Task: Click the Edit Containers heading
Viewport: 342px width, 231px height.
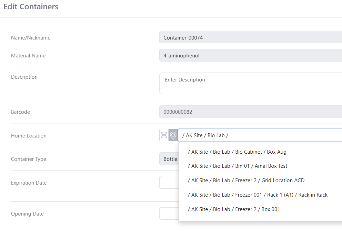Action: [31, 7]
